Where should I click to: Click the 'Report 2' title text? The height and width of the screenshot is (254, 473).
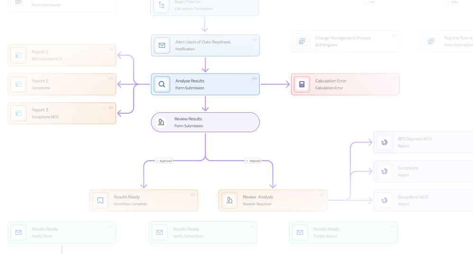pos(40,81)
